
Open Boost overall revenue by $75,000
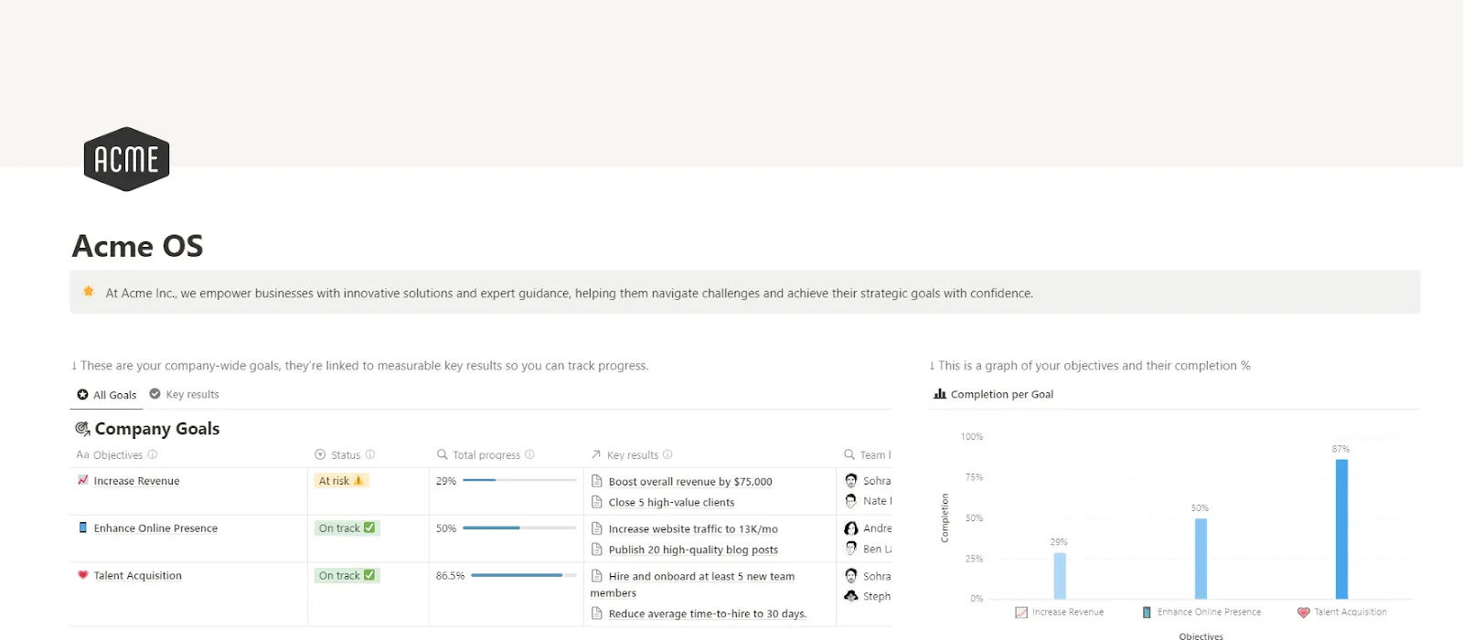coord(690,482)
